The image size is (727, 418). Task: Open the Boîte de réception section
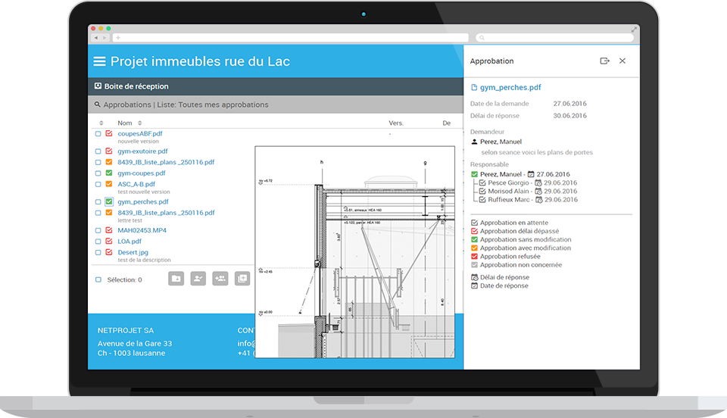[x=136, y=86]
